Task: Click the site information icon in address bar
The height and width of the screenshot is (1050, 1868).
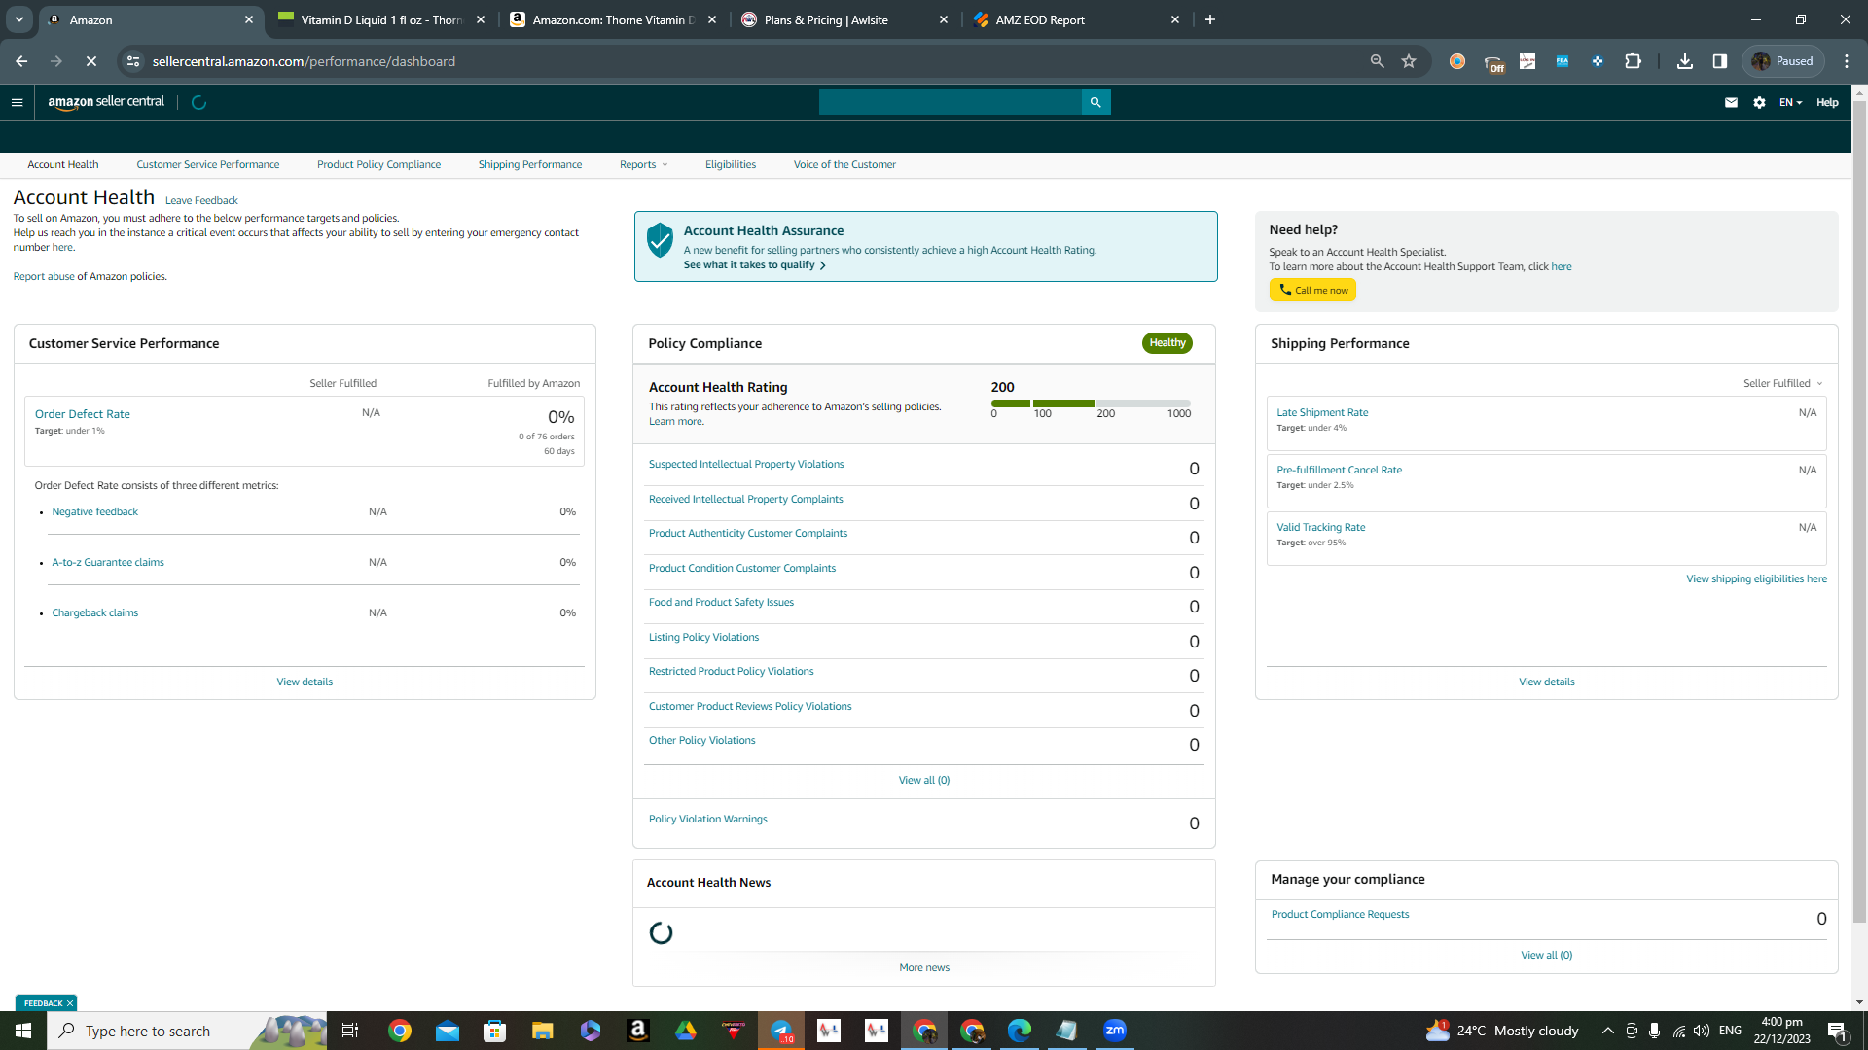Action: 133,61
